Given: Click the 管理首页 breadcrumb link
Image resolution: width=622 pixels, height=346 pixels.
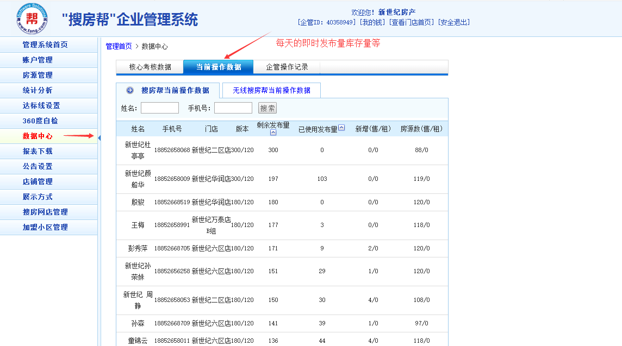Looking at the screenshot, I should (119, 46).
